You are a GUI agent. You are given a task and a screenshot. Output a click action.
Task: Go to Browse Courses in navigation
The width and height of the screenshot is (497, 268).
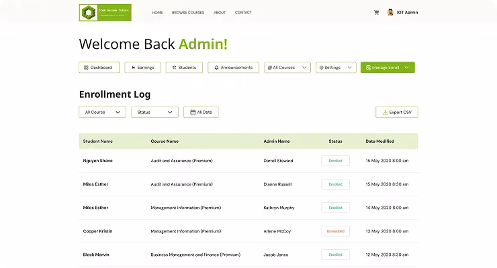point(188,13)
